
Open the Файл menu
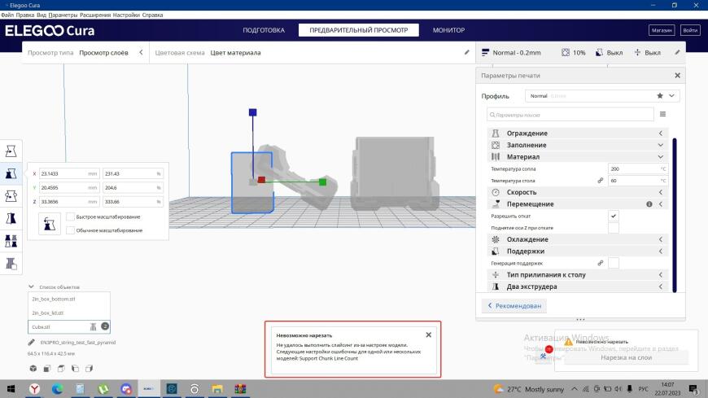coord(7,15)
